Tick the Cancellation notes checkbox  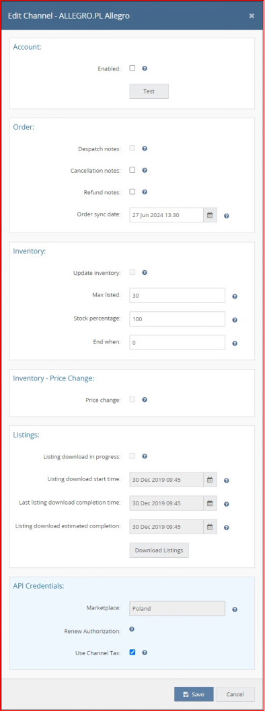pos(132,170)
